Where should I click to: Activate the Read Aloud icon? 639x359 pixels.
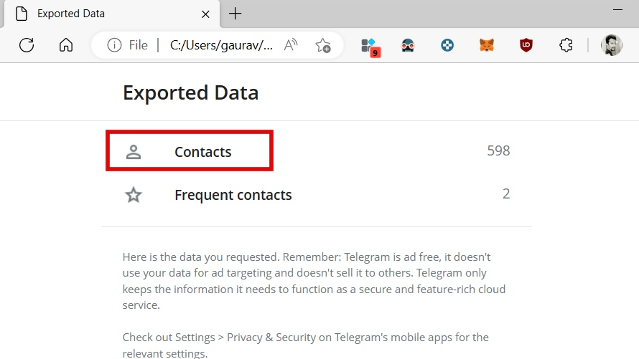291,45
